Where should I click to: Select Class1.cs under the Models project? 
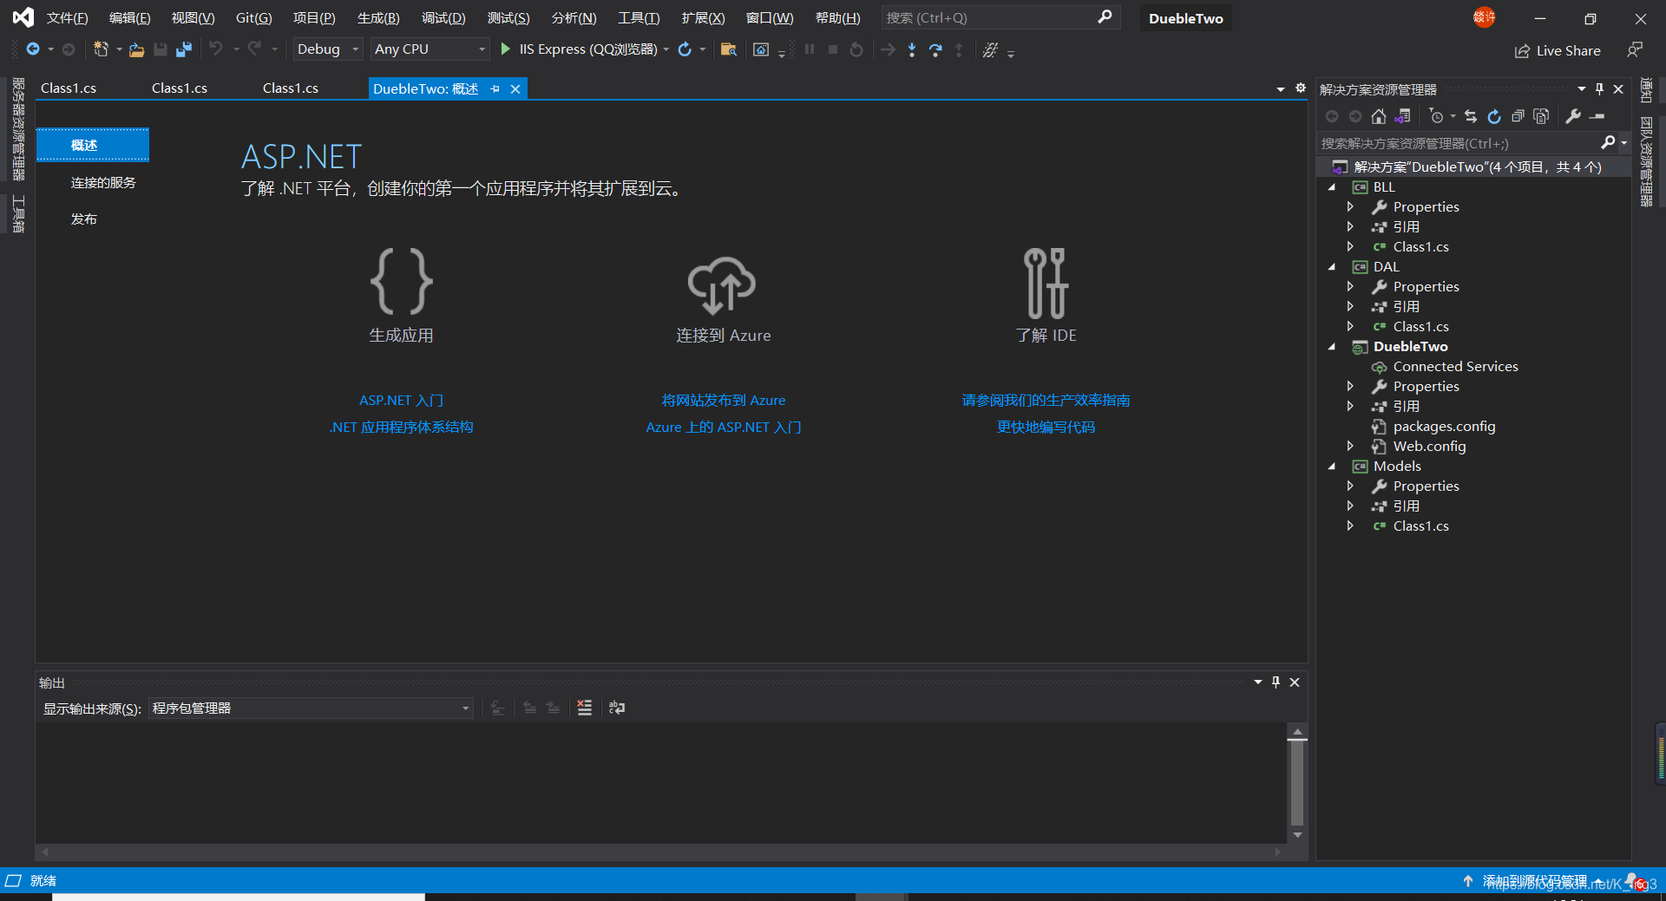pyautogui.click(x=1420, y=526)
